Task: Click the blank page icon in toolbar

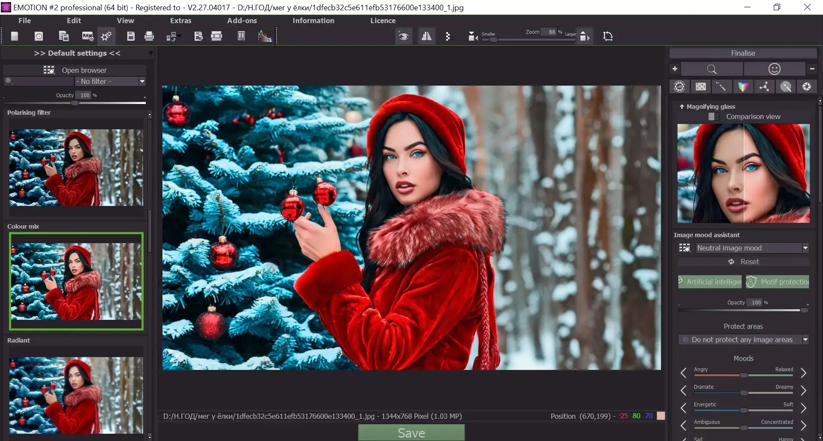Action: 15,36
